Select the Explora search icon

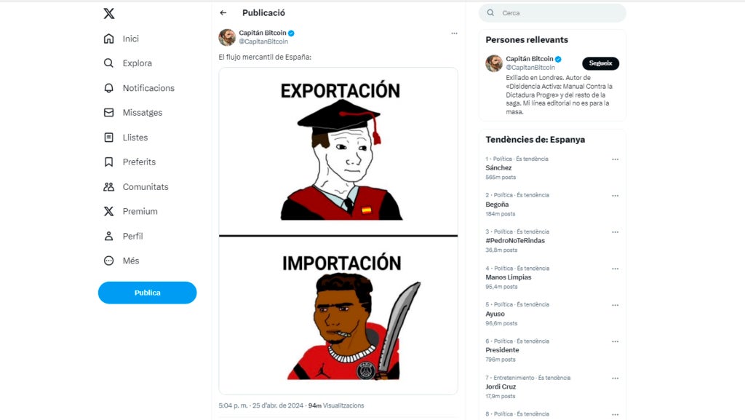(109, 63)
